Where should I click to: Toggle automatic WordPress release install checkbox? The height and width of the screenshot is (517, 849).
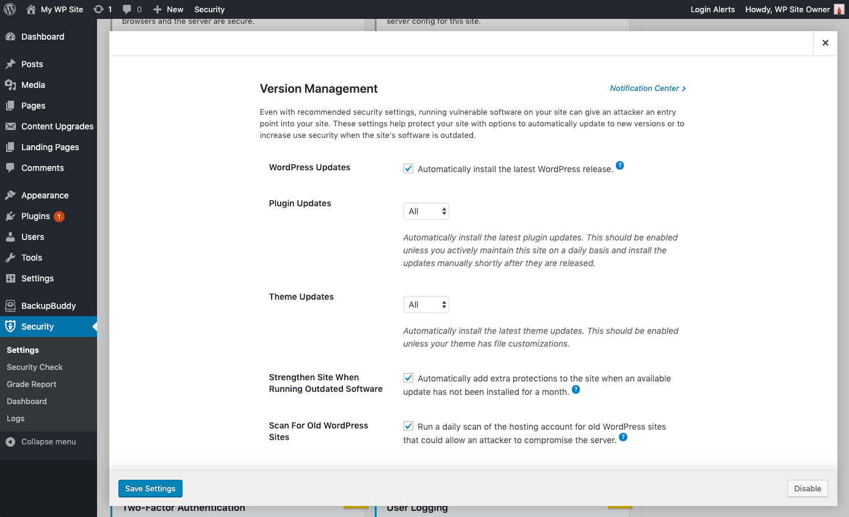coord(408,168)
